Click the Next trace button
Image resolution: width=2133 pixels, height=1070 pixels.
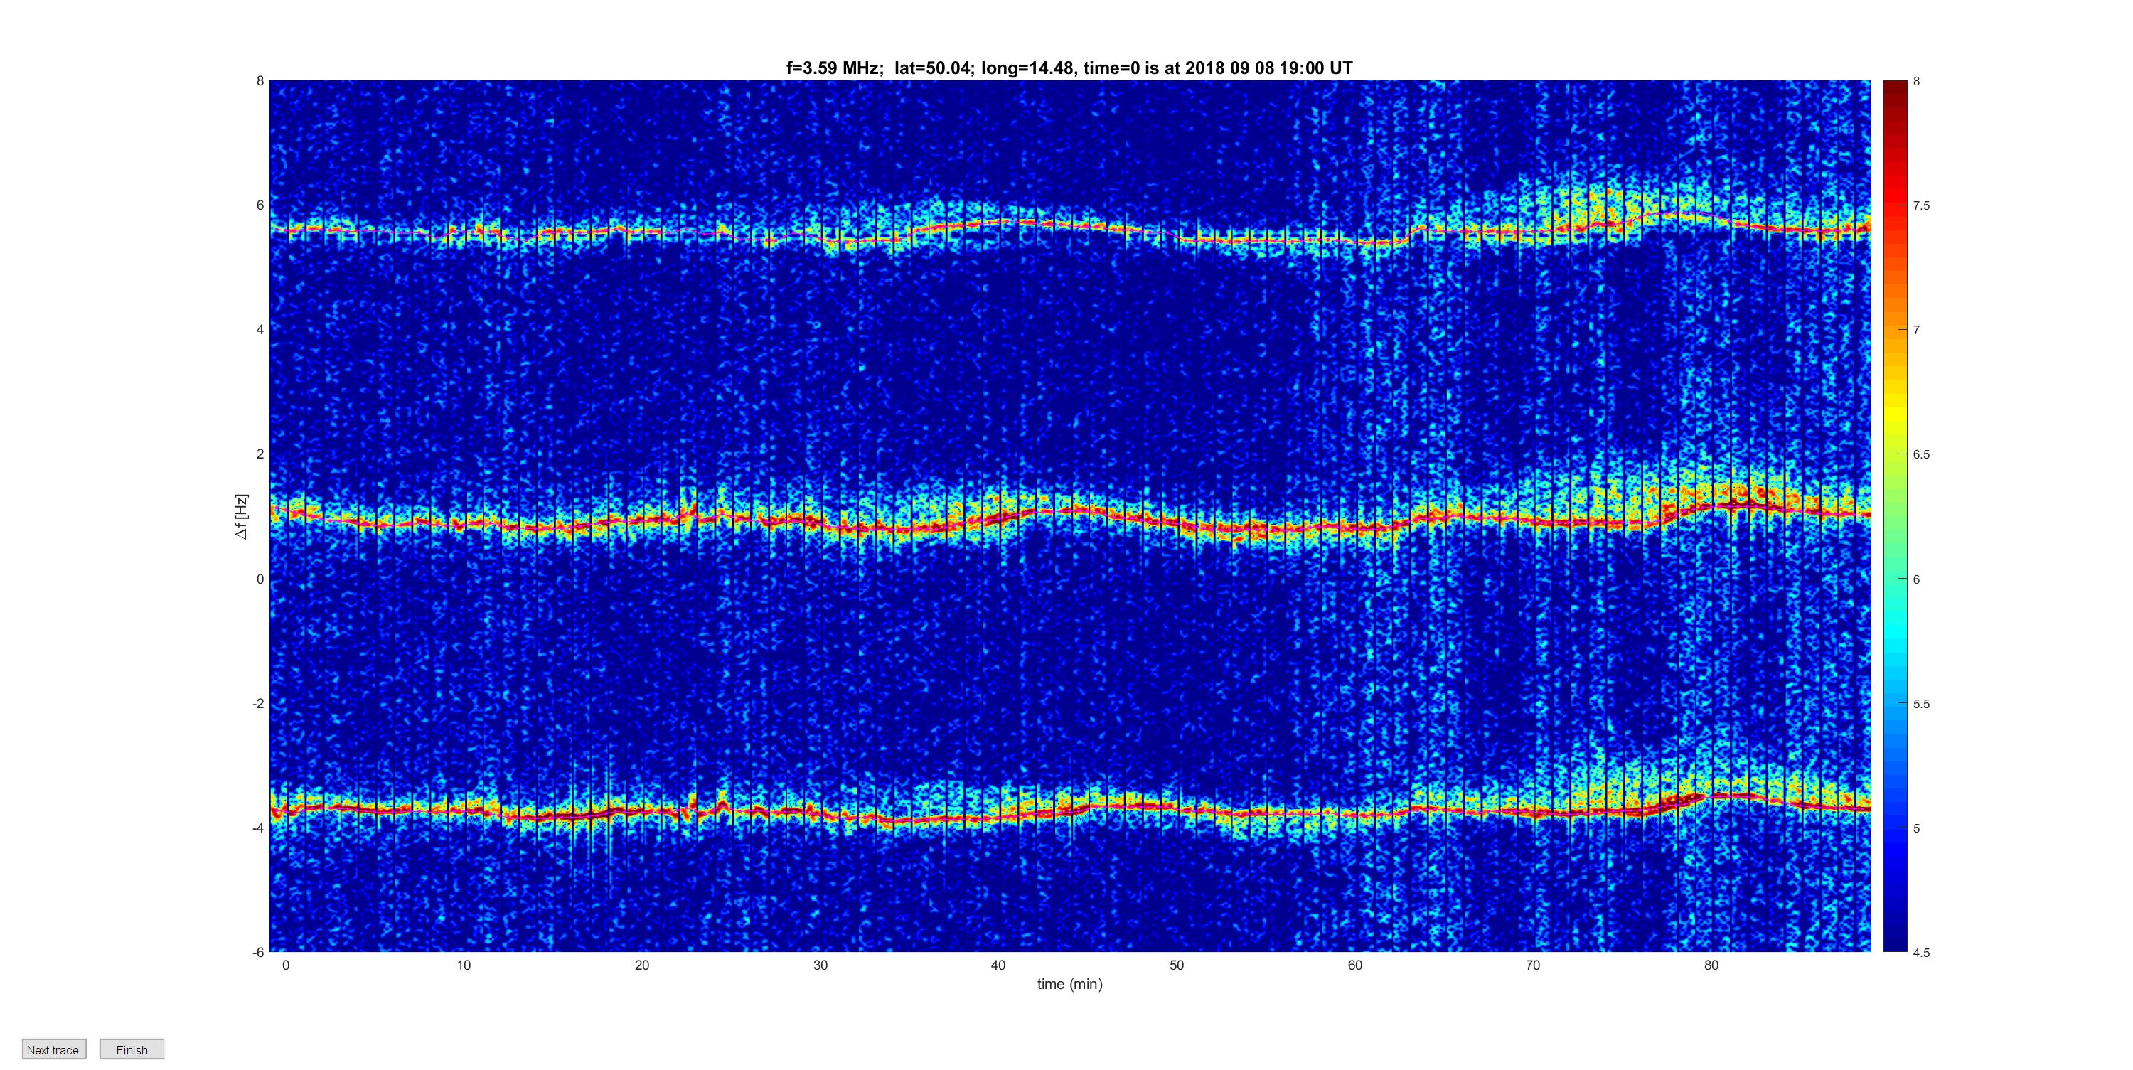(54, 1049)
